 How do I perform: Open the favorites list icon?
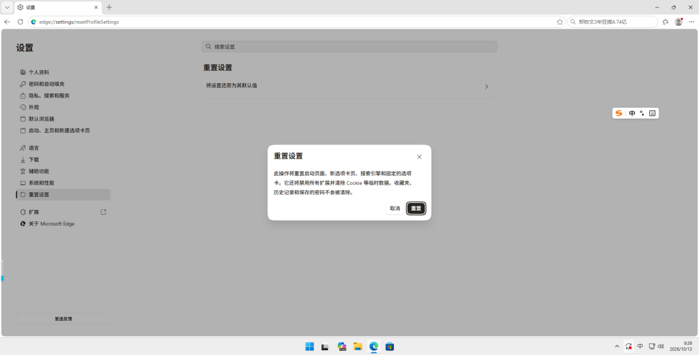[x=666, y=21]
